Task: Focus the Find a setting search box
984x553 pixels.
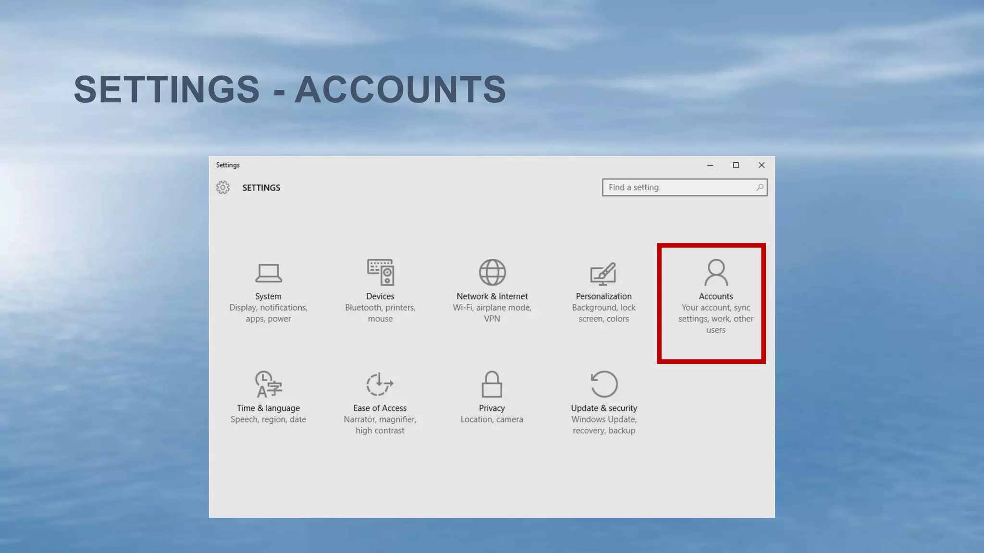Action: (x=685, y=187)
